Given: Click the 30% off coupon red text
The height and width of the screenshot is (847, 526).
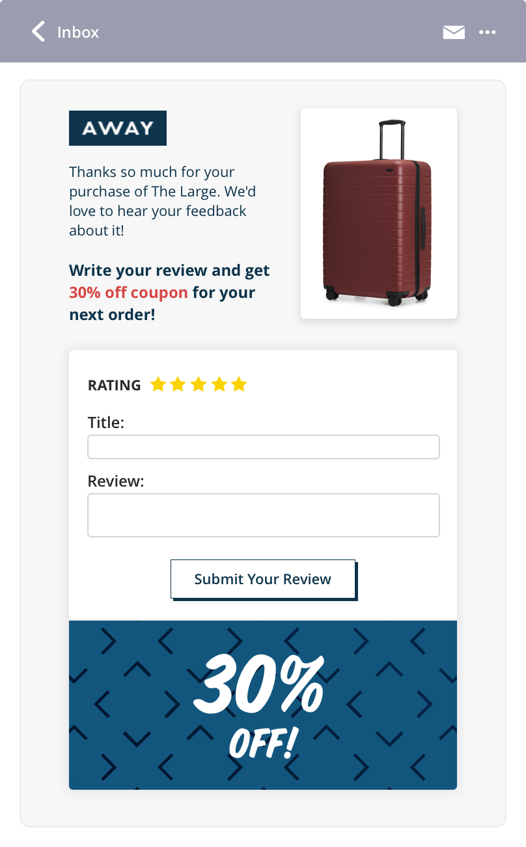Looking at the screenshot, I should tap(128, 292).
